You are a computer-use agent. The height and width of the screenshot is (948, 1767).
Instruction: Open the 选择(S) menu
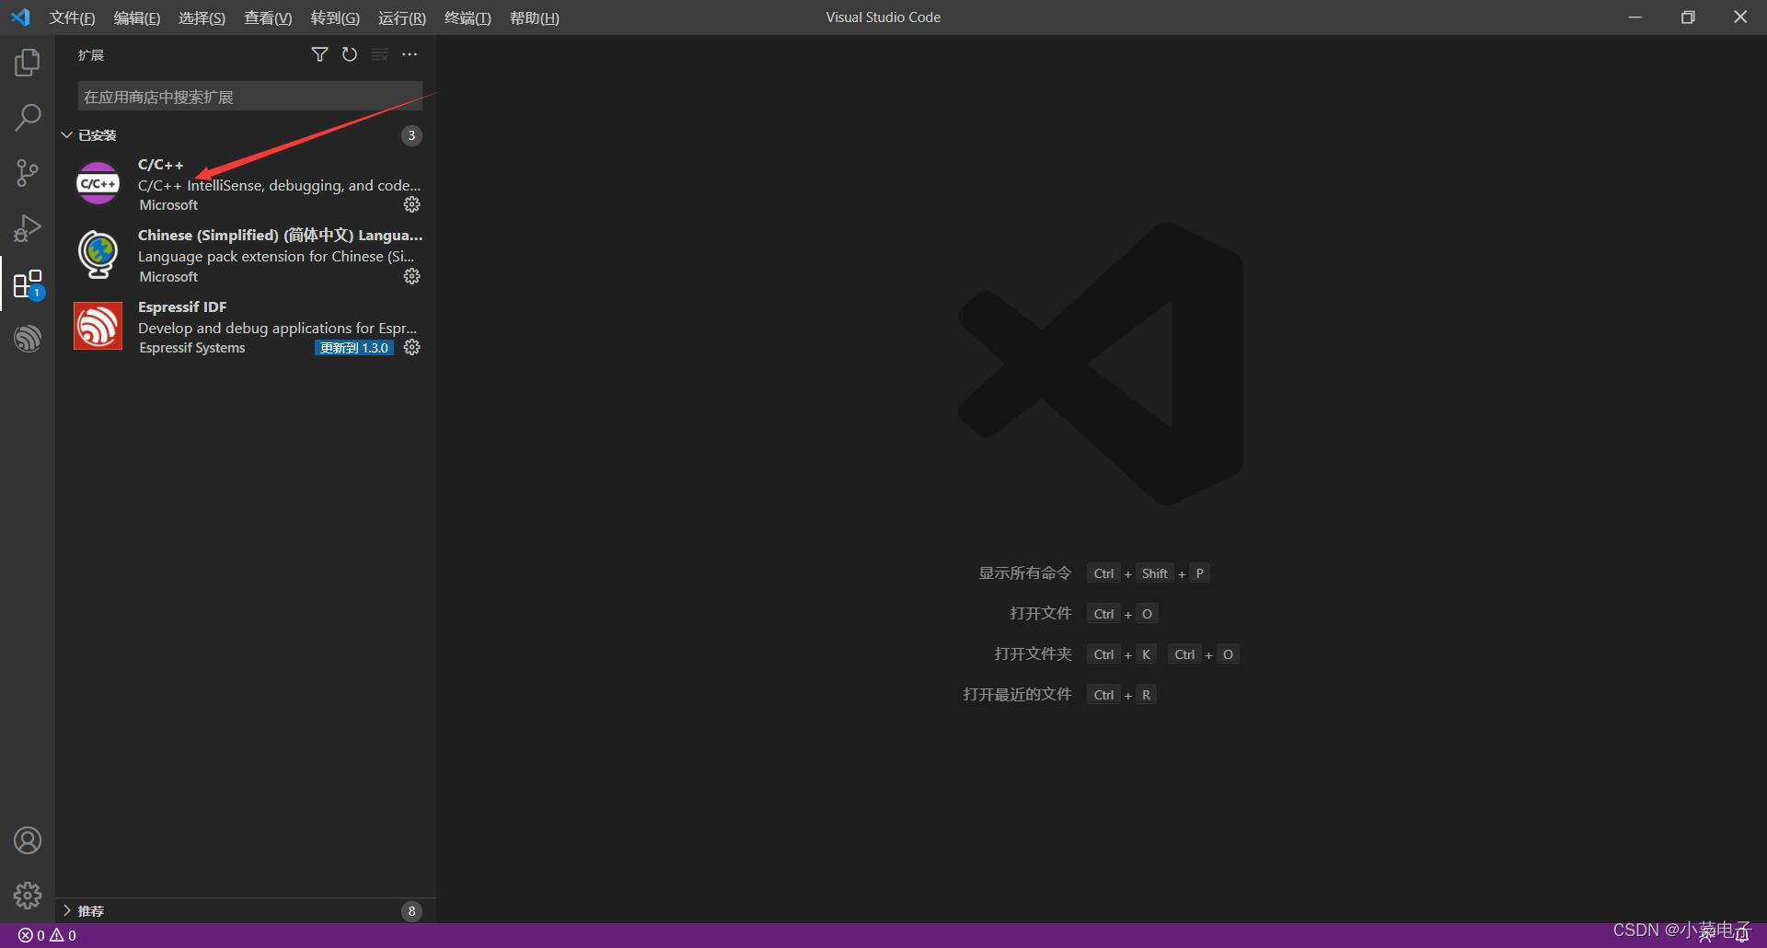(202, 17)
